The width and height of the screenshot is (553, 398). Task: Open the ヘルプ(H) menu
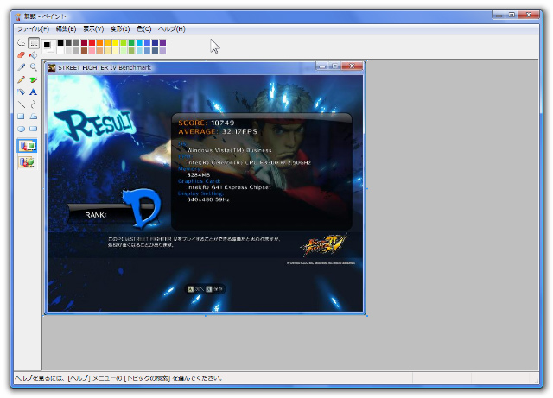click(171, 28)
